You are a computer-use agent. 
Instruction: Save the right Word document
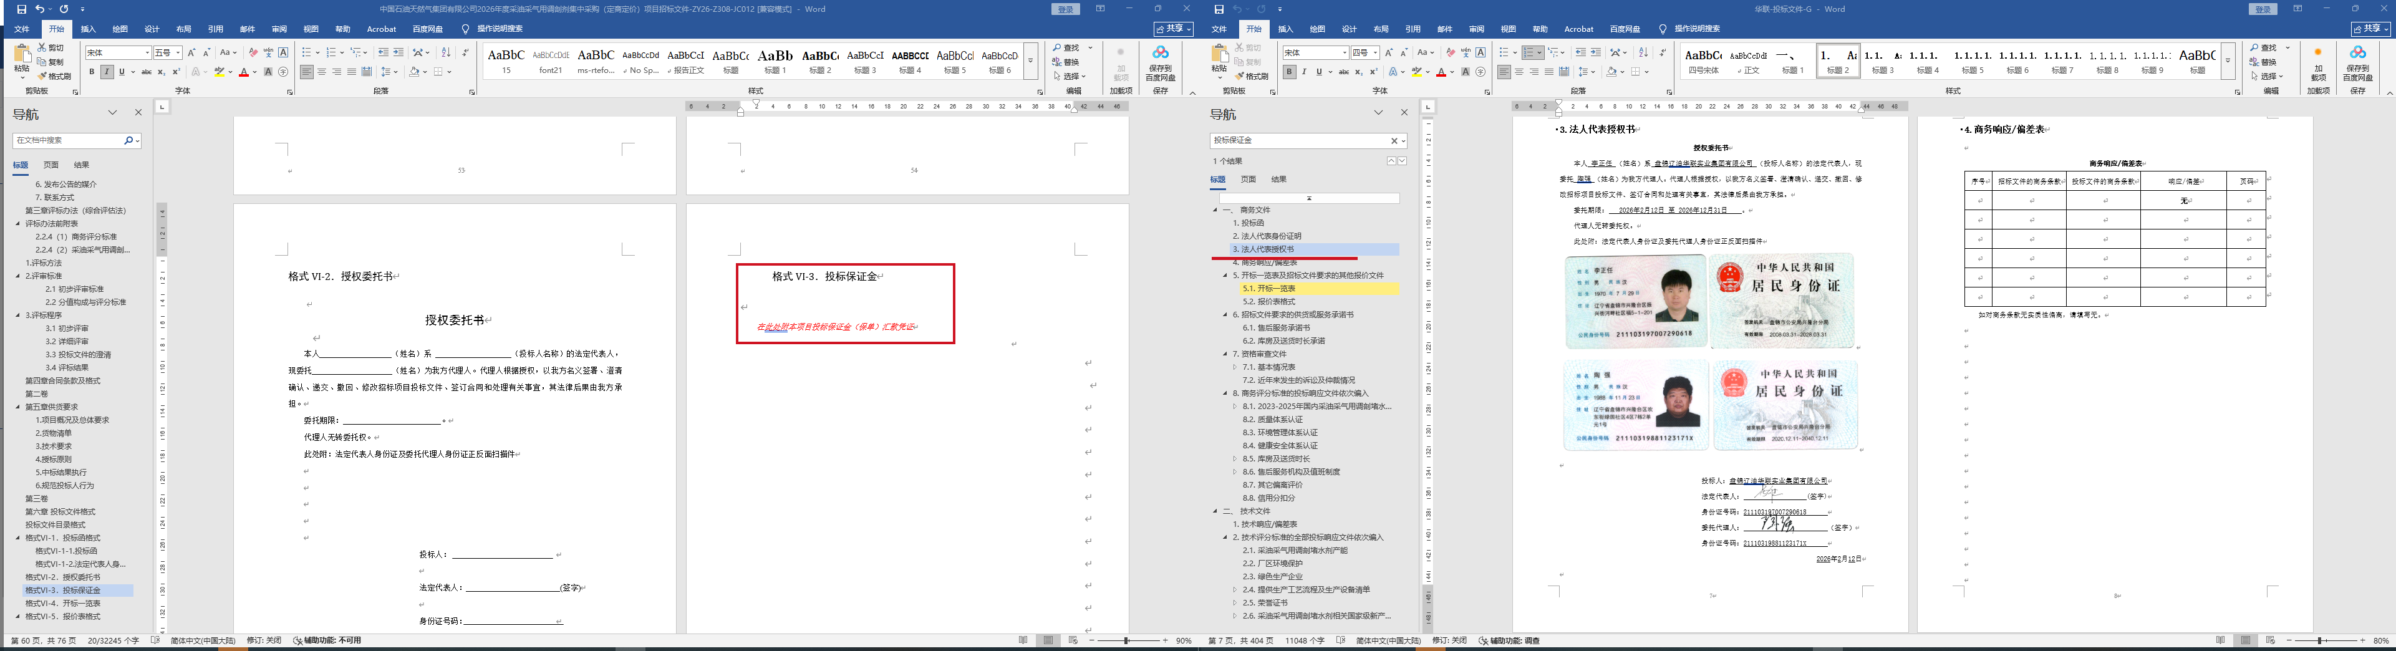[1219, 9]
